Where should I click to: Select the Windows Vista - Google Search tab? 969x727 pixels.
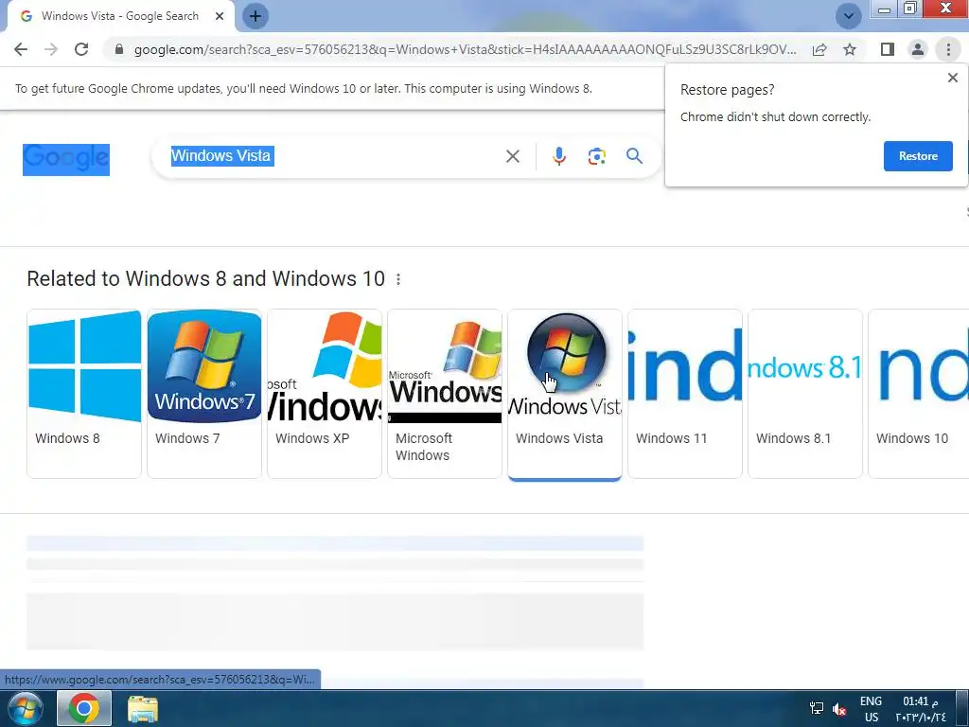[120, 16]
